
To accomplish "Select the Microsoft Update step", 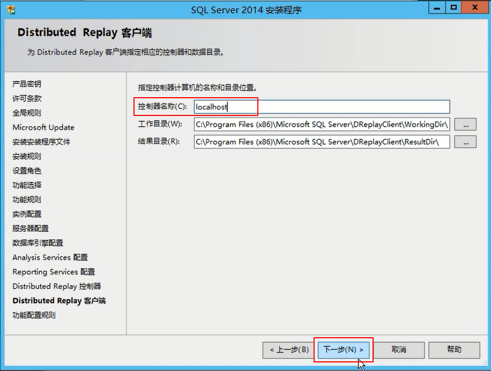I will coord(43,127).
